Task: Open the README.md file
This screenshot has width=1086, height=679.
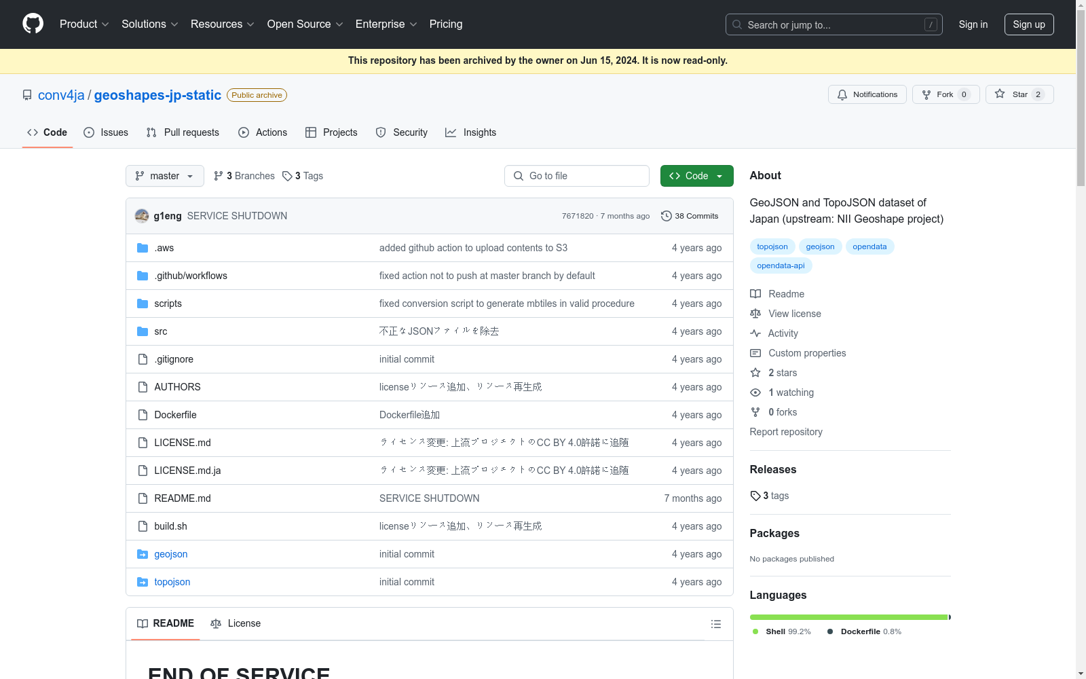Action: 183,498
